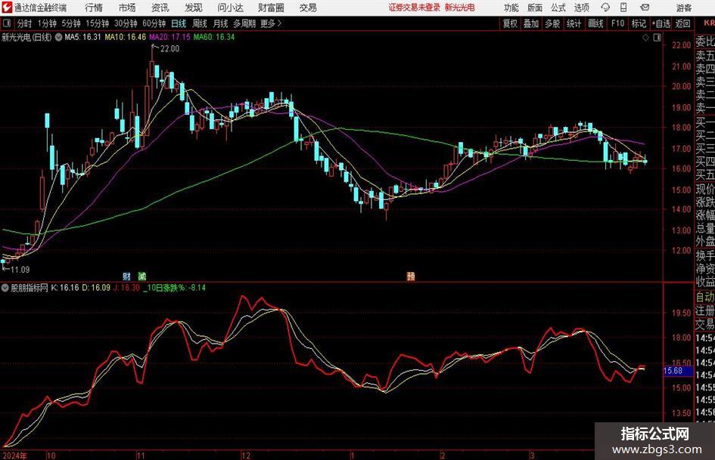Expand the 股朋指标网 indicator dropdown arrow

(x=5, y=288)
